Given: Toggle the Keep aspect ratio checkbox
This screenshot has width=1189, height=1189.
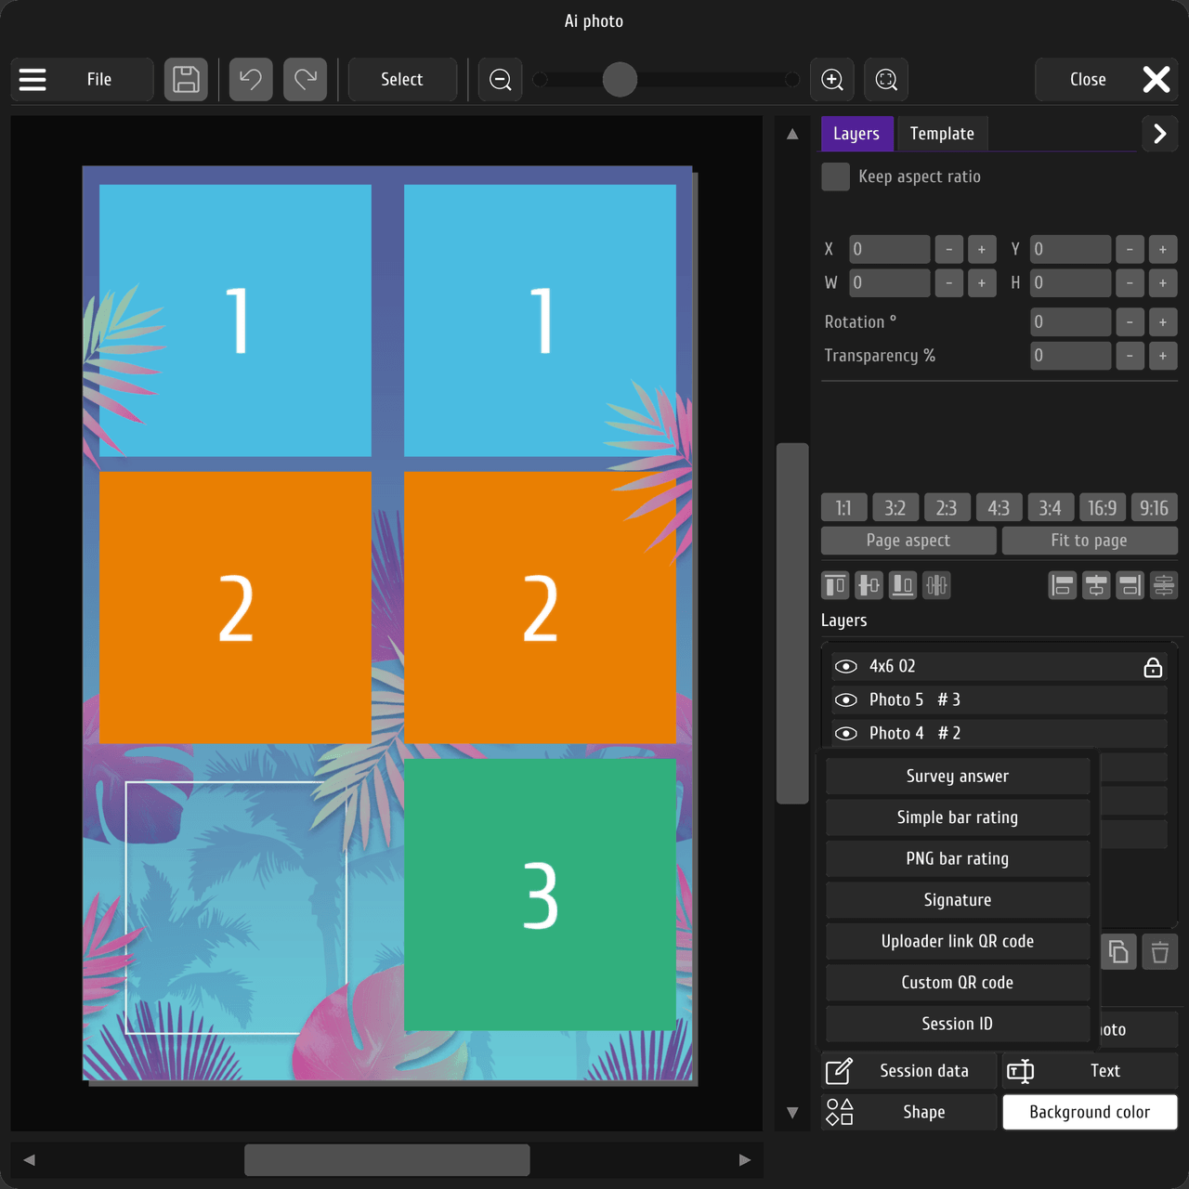Looking at the screenshot, I should 835,176.
